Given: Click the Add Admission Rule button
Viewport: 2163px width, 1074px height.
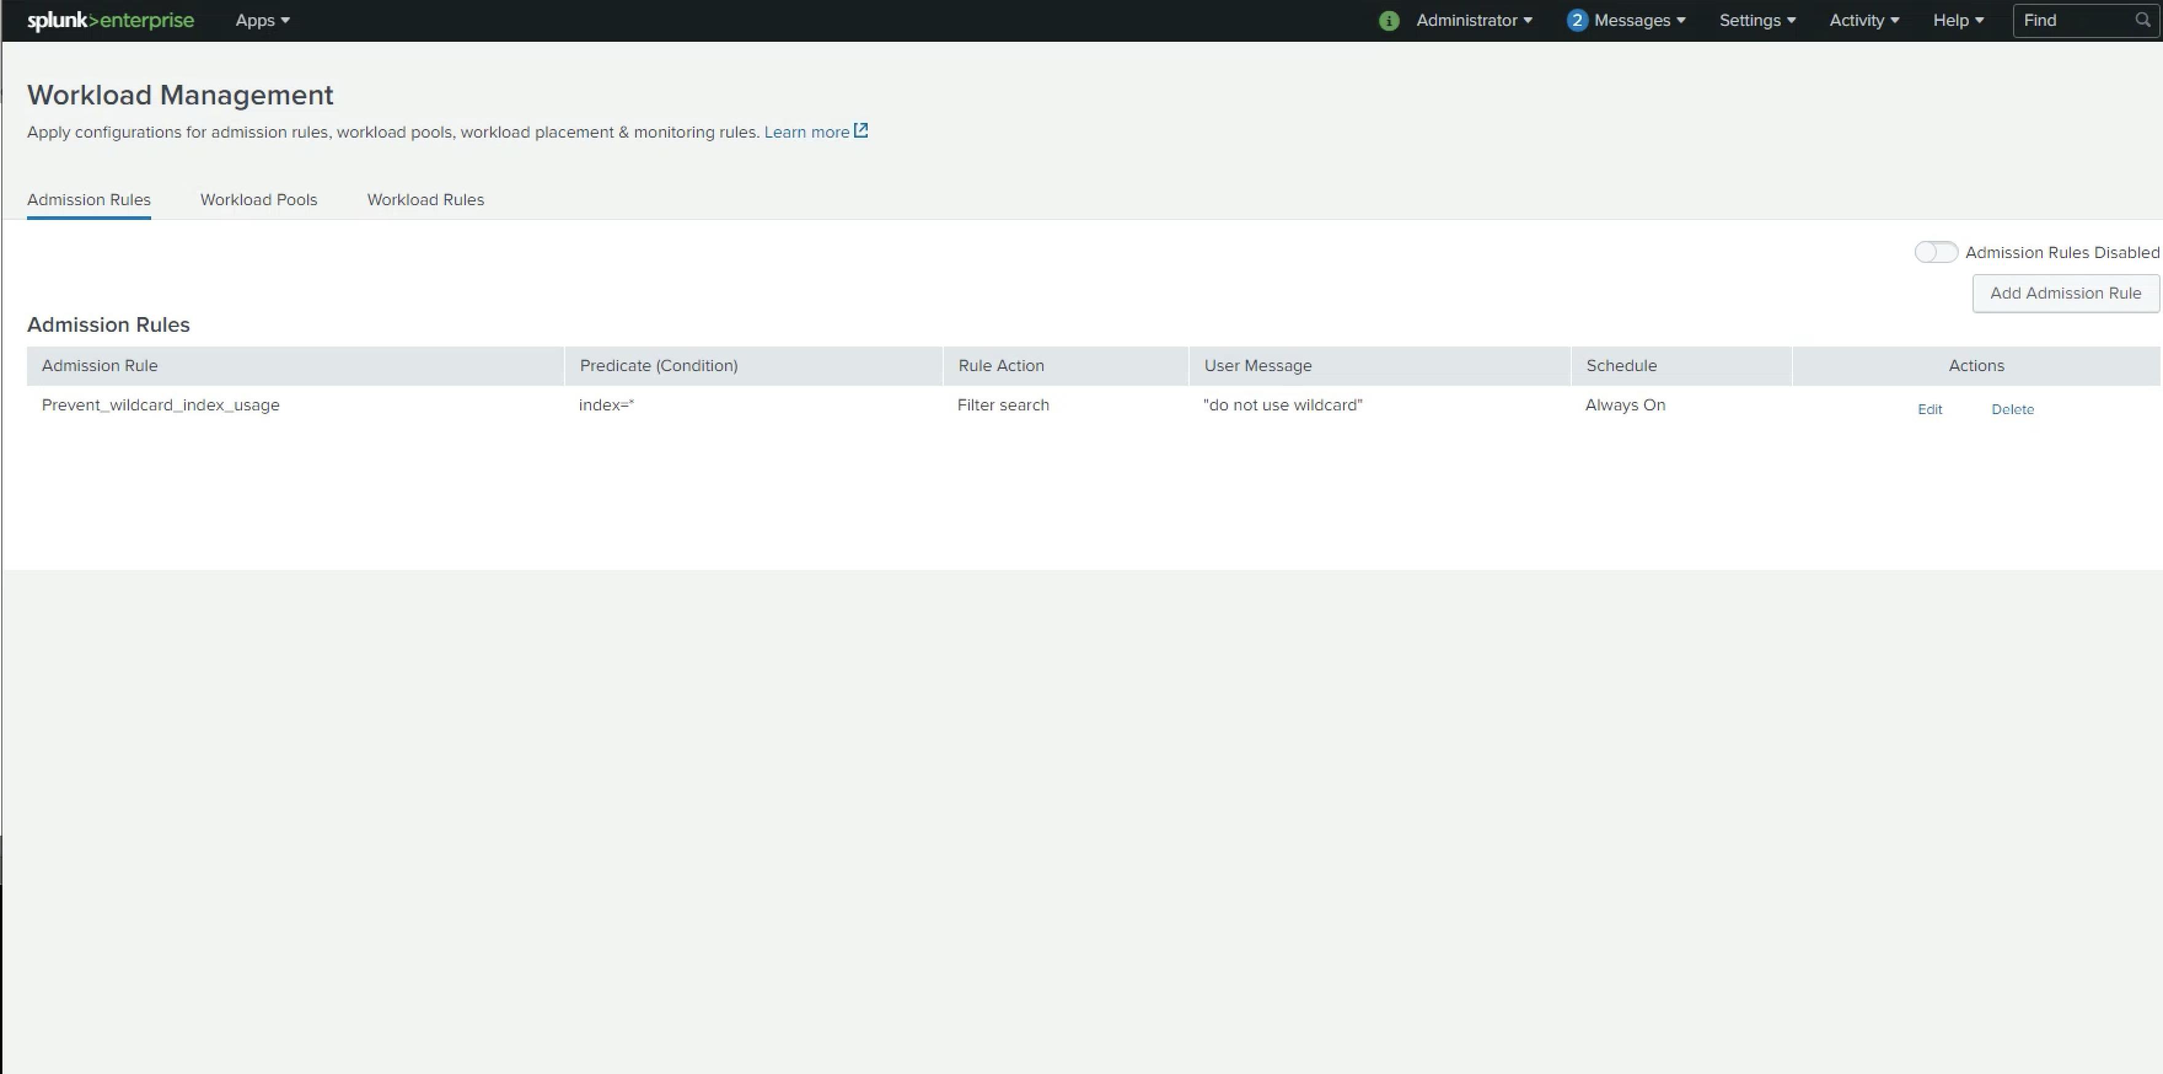Looking at the screenshot, I should click(x=2065, y=293).
